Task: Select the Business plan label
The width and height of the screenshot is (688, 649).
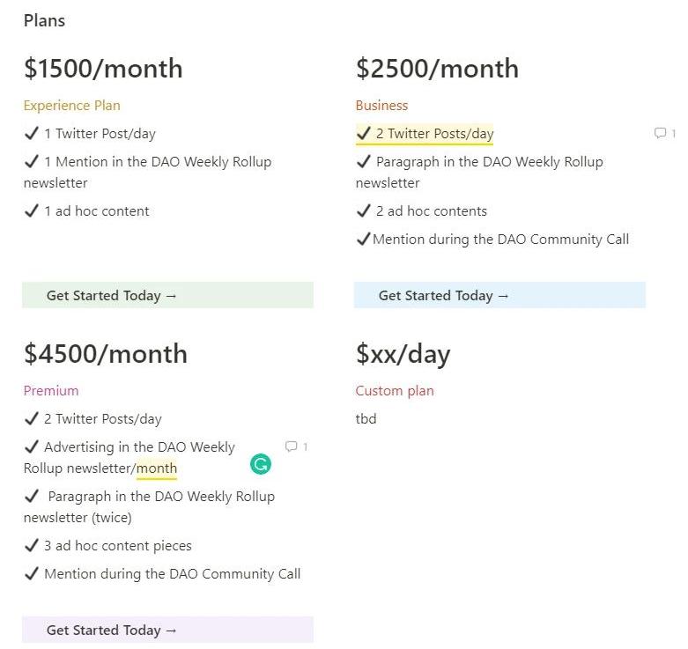Action: point(381,106)
